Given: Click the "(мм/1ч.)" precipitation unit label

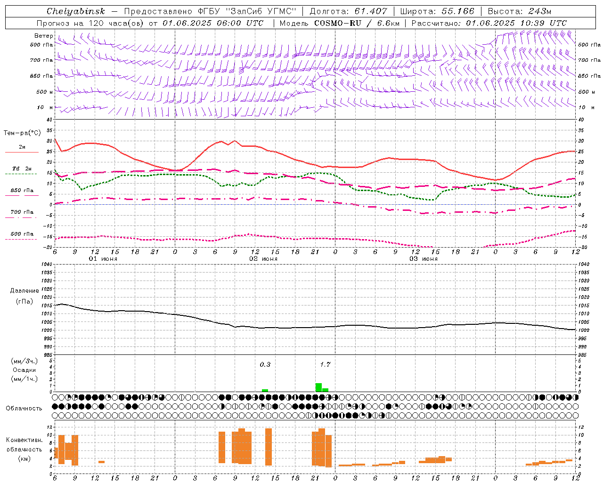Looking at the screenshot, I should pos(24,379).
